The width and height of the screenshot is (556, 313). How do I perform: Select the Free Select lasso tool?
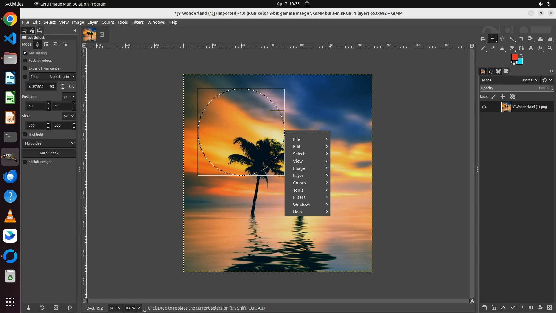click(502, 39)
